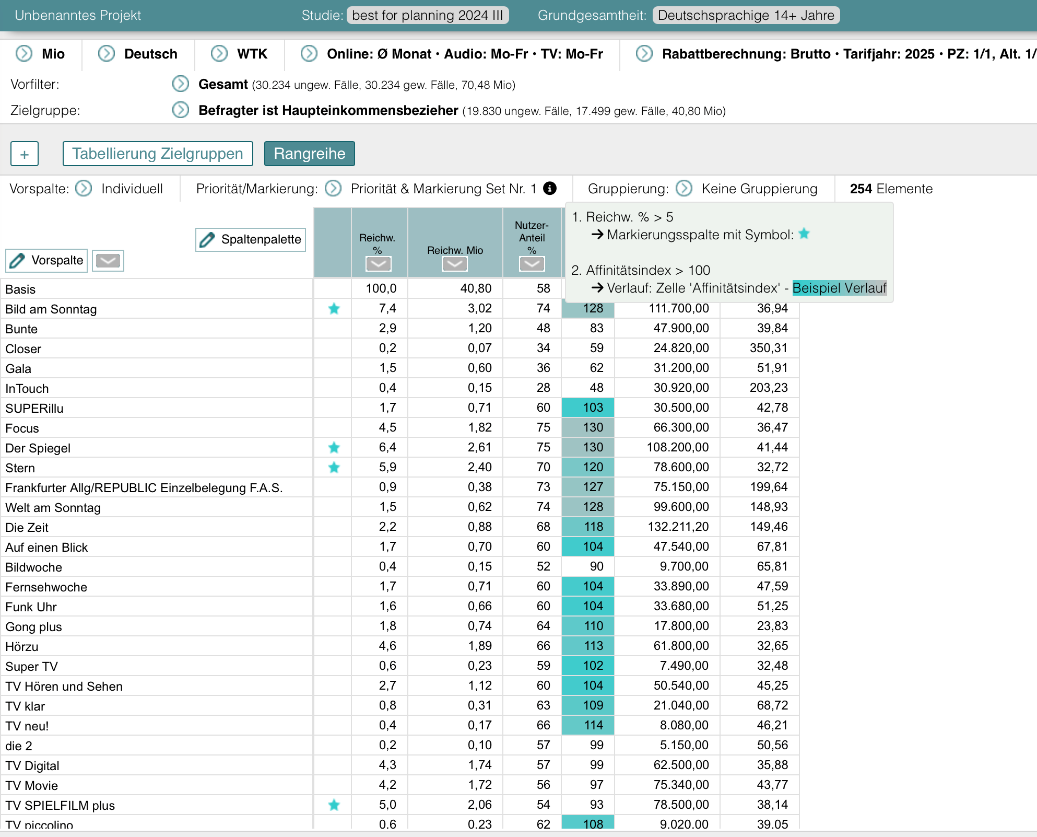This screenshot has height=837, width=1037.
Task: Click the star marker for TV SPIELFILM plus
Action: (x=334, y=805)
